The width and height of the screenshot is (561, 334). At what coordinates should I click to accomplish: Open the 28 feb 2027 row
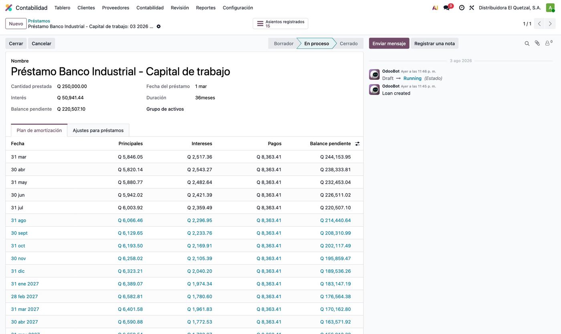(x=184, y=297)
